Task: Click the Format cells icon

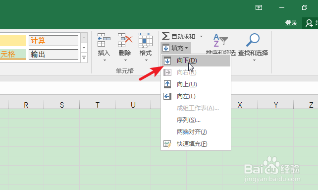Action: pyautogui.click(x=146, y=40)
